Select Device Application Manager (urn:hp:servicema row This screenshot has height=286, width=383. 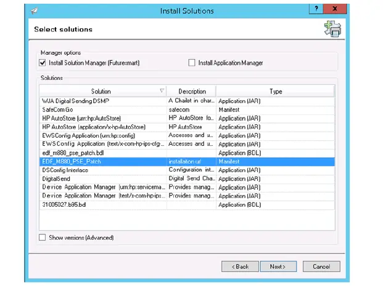coord(187,188)
